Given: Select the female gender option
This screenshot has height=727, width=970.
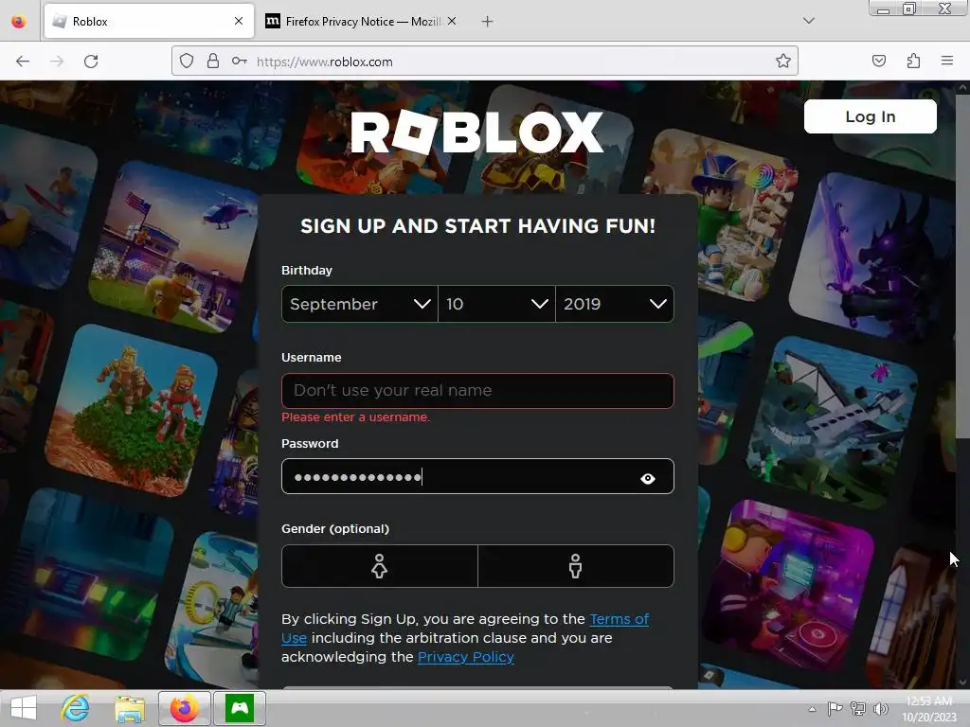Looking at the screenshot, I should [x=379, y=566].
